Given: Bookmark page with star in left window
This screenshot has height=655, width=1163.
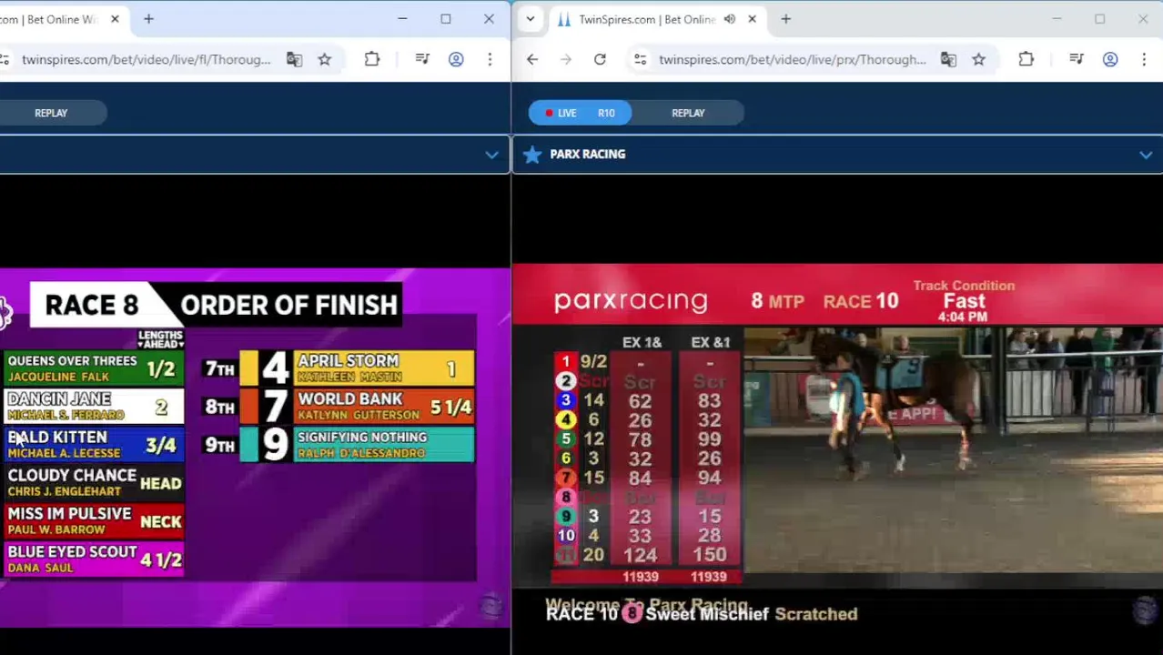Looking at the screenshot, I should click(x=325, y=59).
